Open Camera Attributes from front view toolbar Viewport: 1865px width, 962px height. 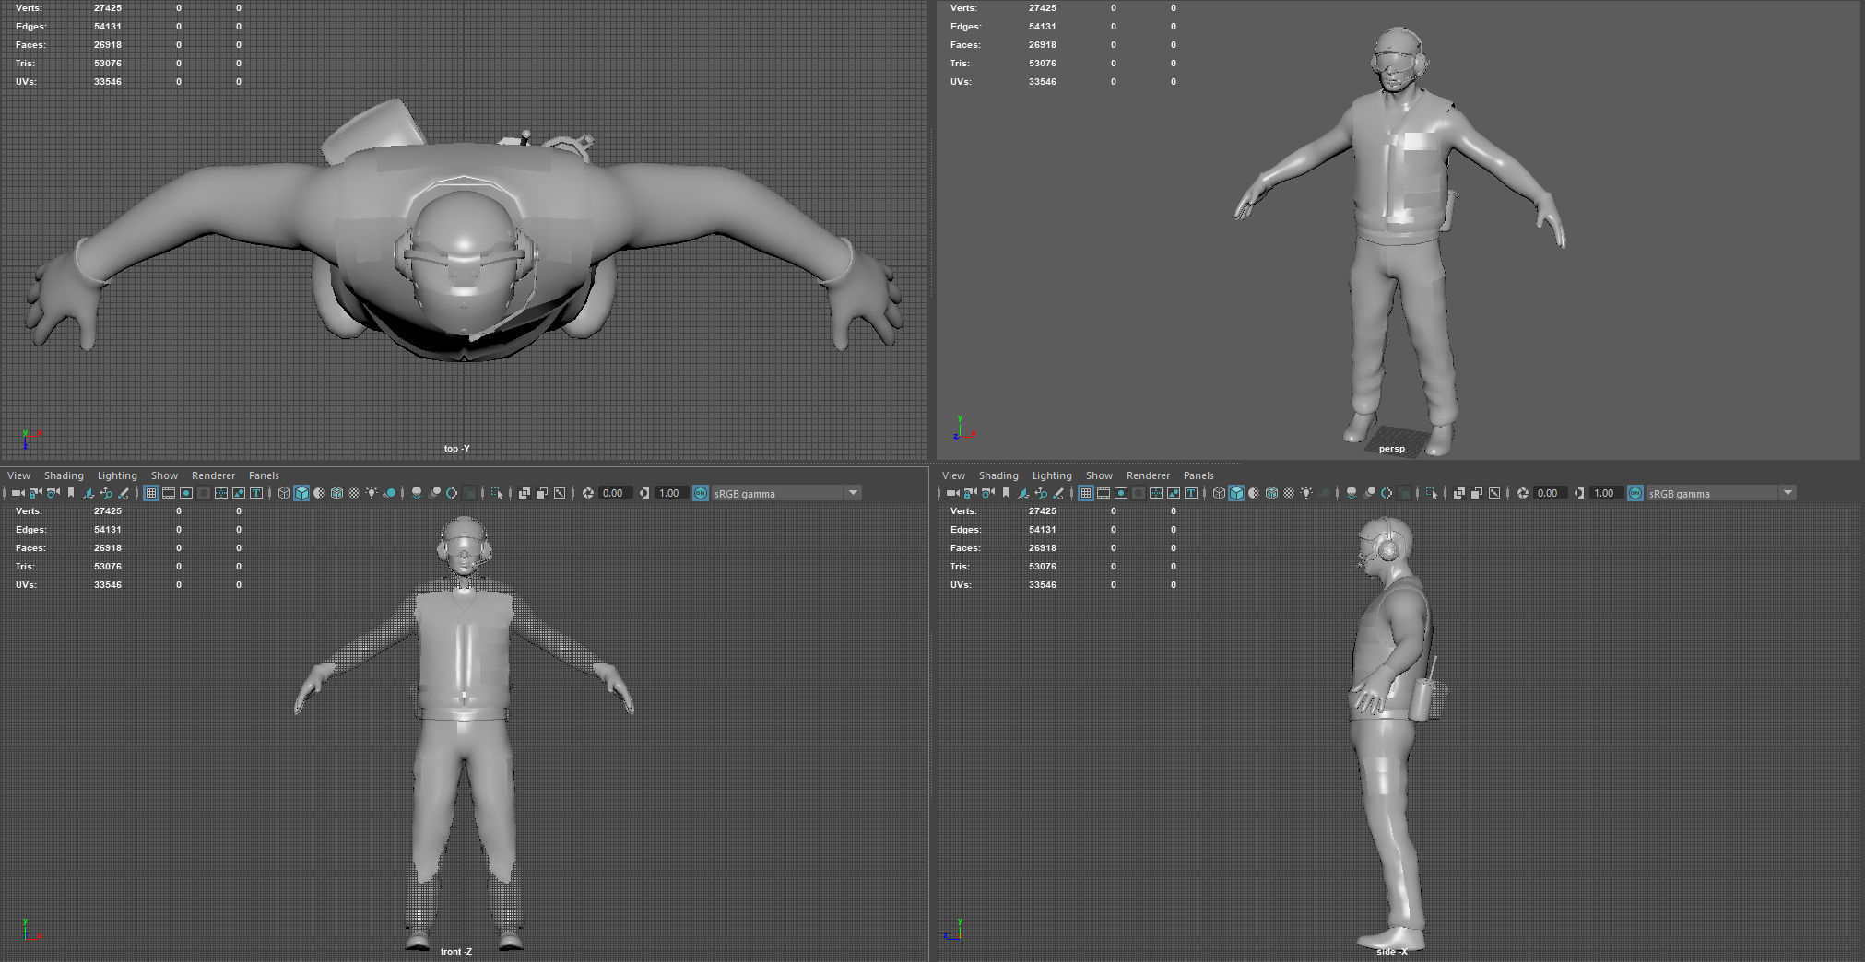[53, 493]
